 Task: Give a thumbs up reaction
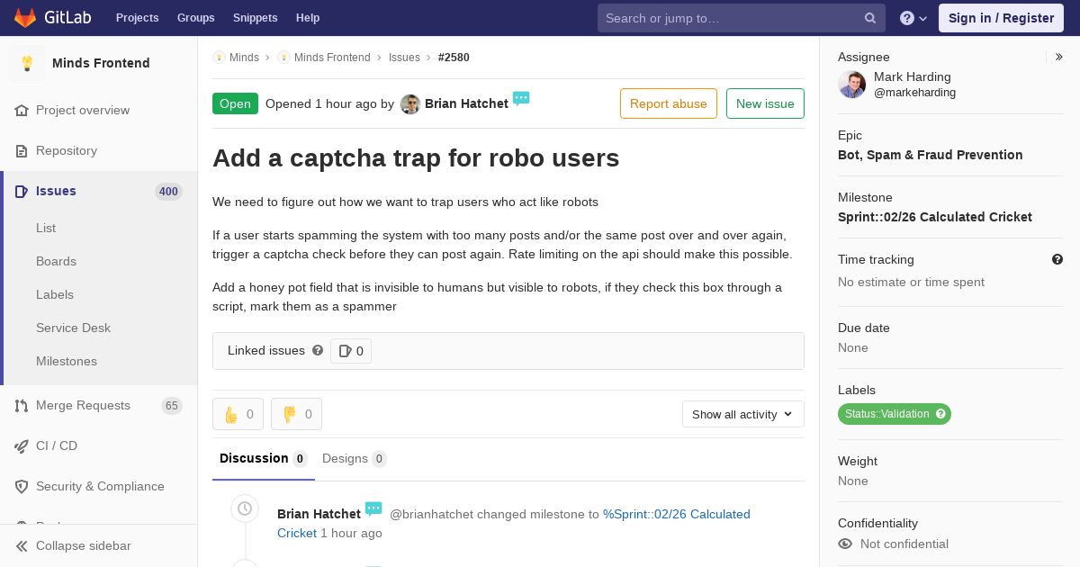(238, 414)
